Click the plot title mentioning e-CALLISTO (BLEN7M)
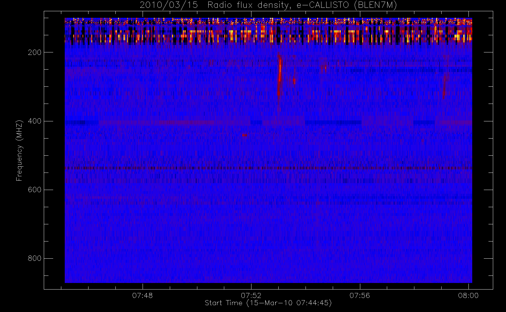 pos(268,5)
